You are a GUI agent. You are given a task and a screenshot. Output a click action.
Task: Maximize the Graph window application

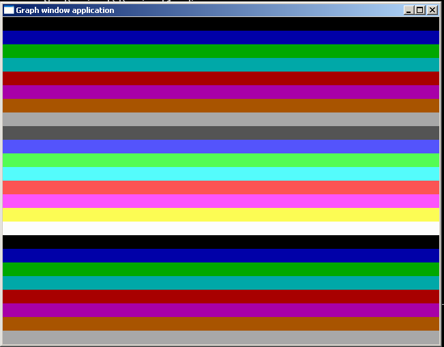pyautogui.click(x=419, y=10)
